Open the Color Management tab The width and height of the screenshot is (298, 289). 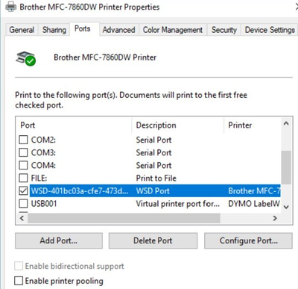173,30
